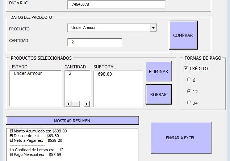Choose the 12 installments radio option

click(188, 92)
